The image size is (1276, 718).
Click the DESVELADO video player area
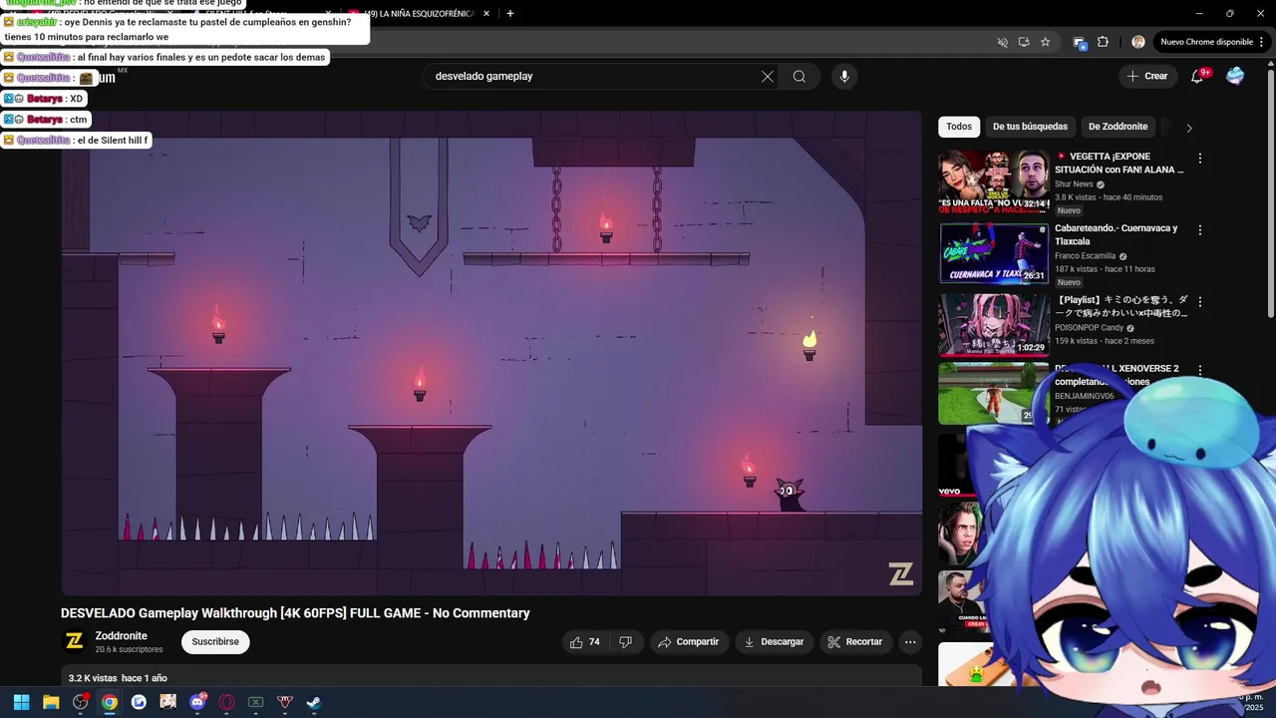pyautogui.click(x=491, y=352)
